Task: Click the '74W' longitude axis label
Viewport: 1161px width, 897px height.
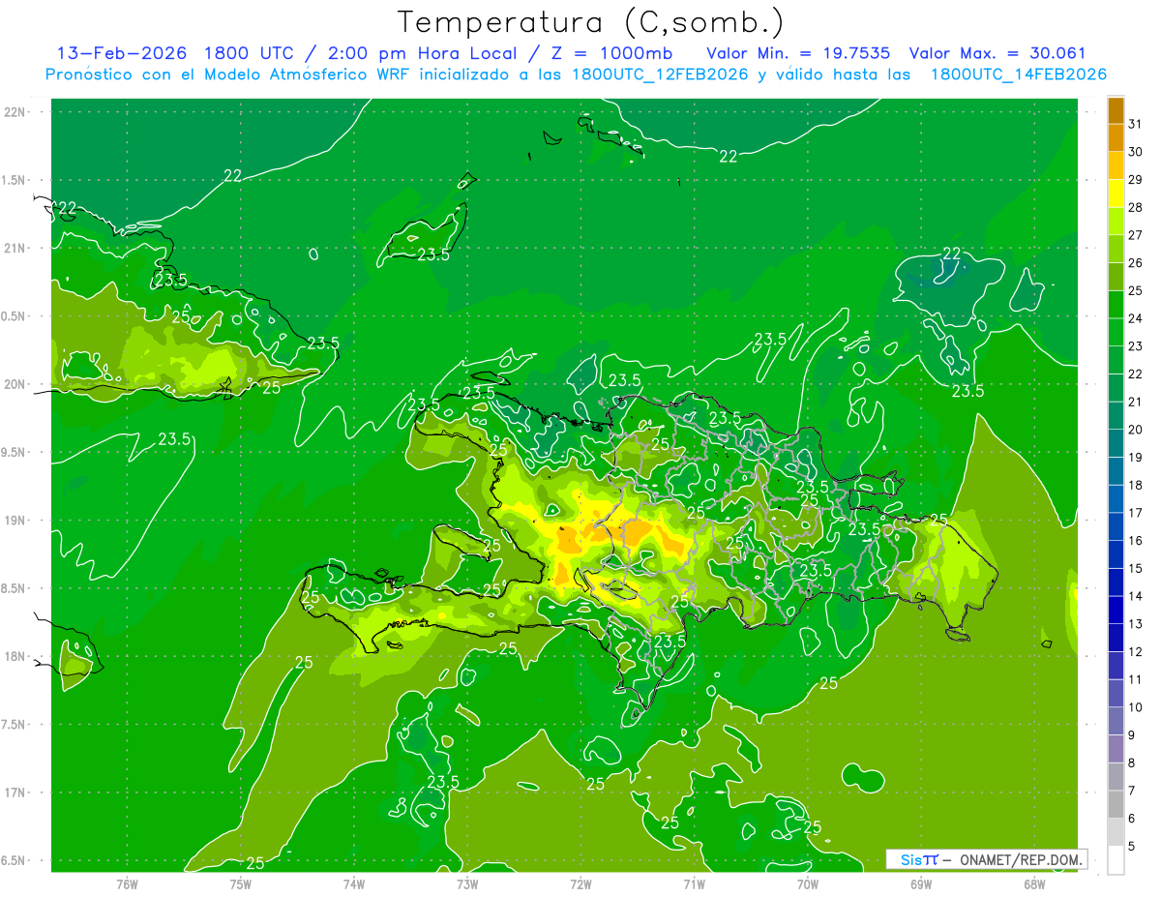Action: [x=353, y=884]
